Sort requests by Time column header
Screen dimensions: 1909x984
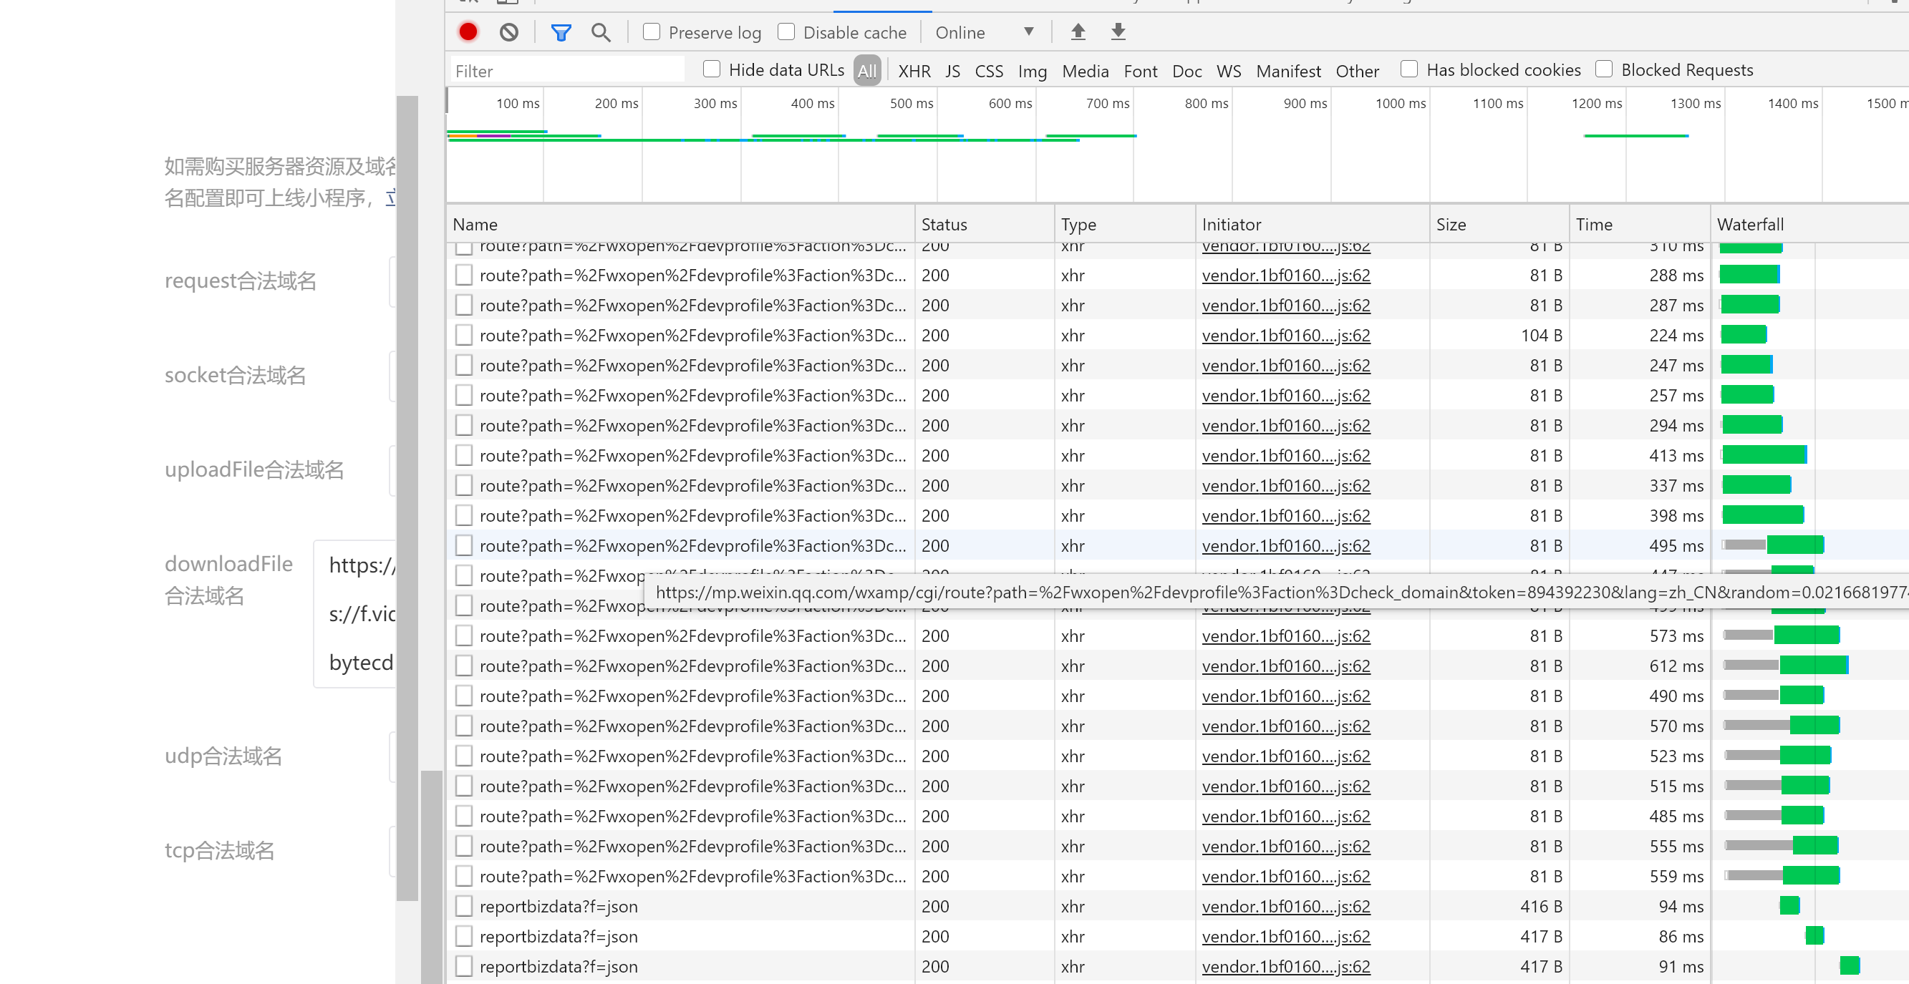[x=1593, y=224]
